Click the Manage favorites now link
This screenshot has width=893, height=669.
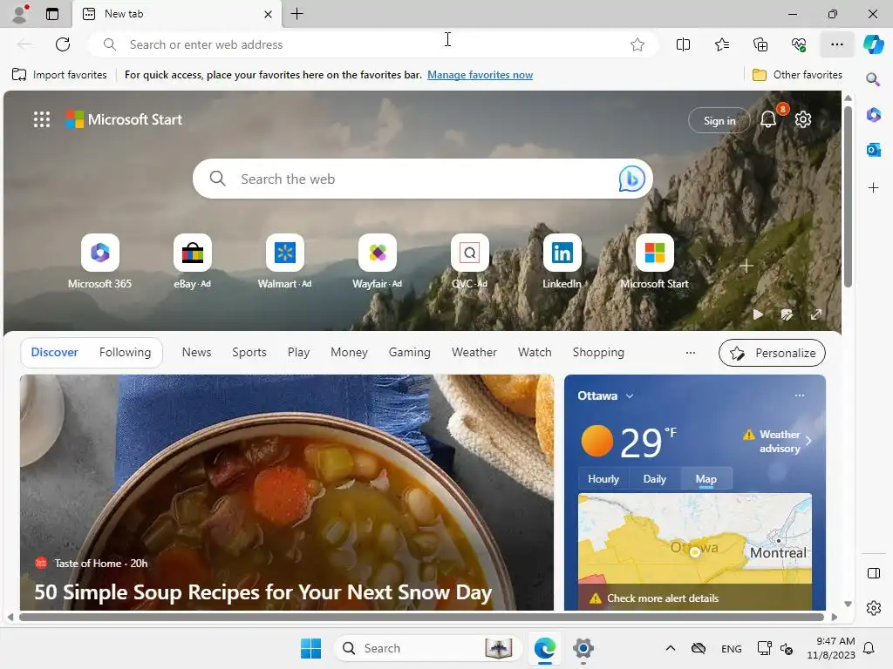[481, 75]
